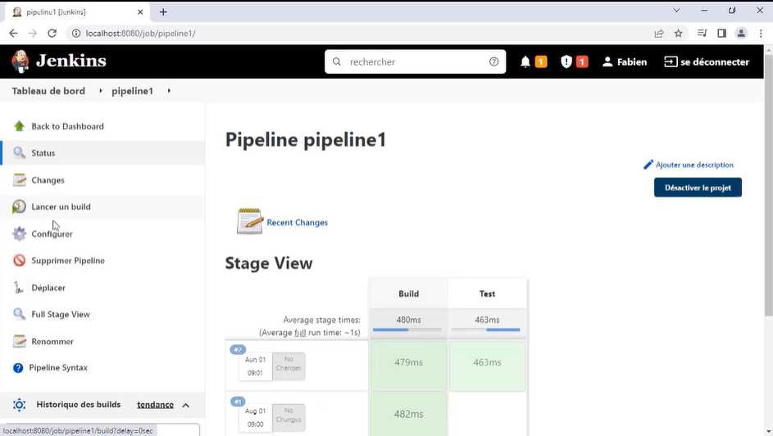This screenshot has height=436, width=773.
Task: Open Full Stage View from sidebar
Action: 102,314
